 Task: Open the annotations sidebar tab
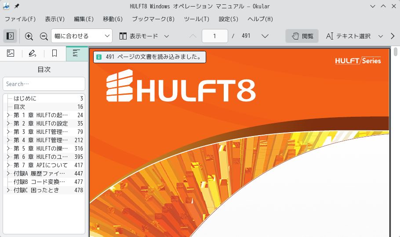click(x=33, y=53)
